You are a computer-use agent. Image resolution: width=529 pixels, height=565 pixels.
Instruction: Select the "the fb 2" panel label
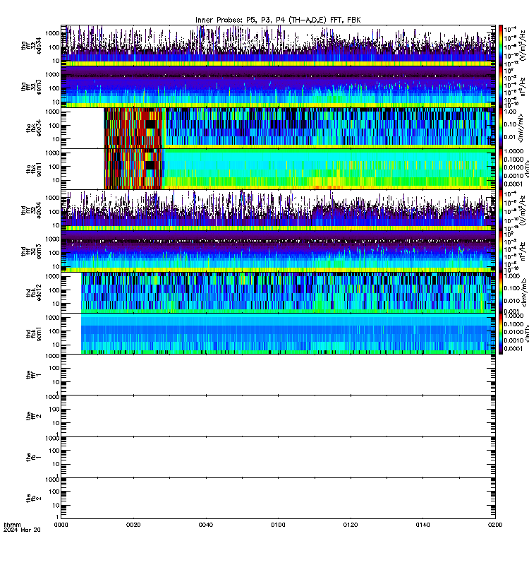[x=34, y=499]
